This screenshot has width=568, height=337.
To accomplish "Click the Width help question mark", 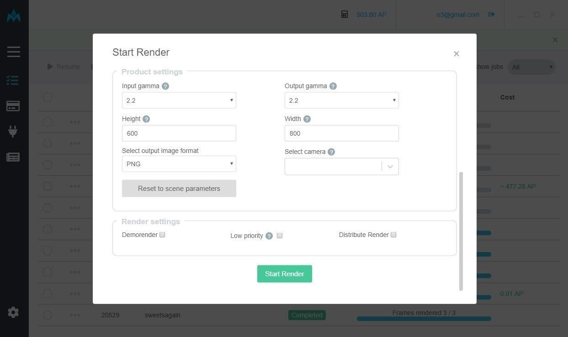I will point(307,119).
